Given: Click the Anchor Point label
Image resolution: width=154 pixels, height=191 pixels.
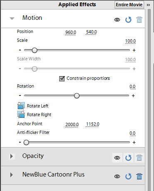Looking at the screenshot, I should pyautogui.click(x=29, y=124).
